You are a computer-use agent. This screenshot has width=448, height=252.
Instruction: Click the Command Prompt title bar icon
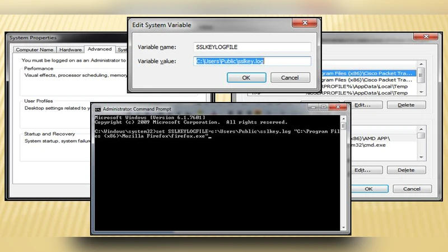click(x=97, y=109)
